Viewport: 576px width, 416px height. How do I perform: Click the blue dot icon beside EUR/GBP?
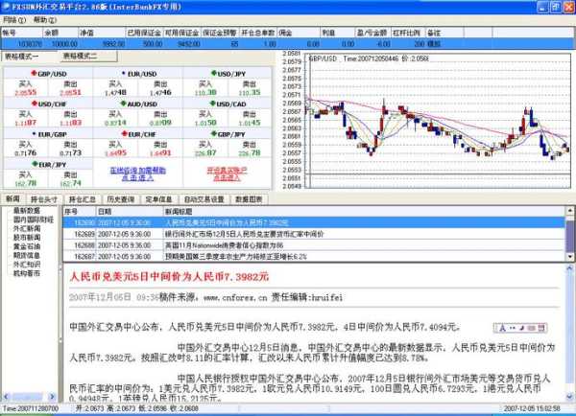(35, 134)
